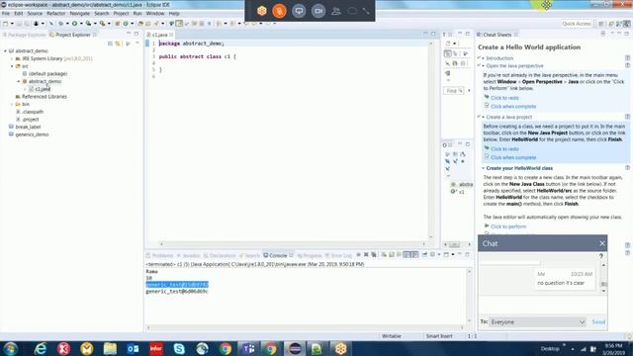Select c1.java in Project Explorer
The width and height of the screenshot is (633, 356).
click(x=43, y=89)
